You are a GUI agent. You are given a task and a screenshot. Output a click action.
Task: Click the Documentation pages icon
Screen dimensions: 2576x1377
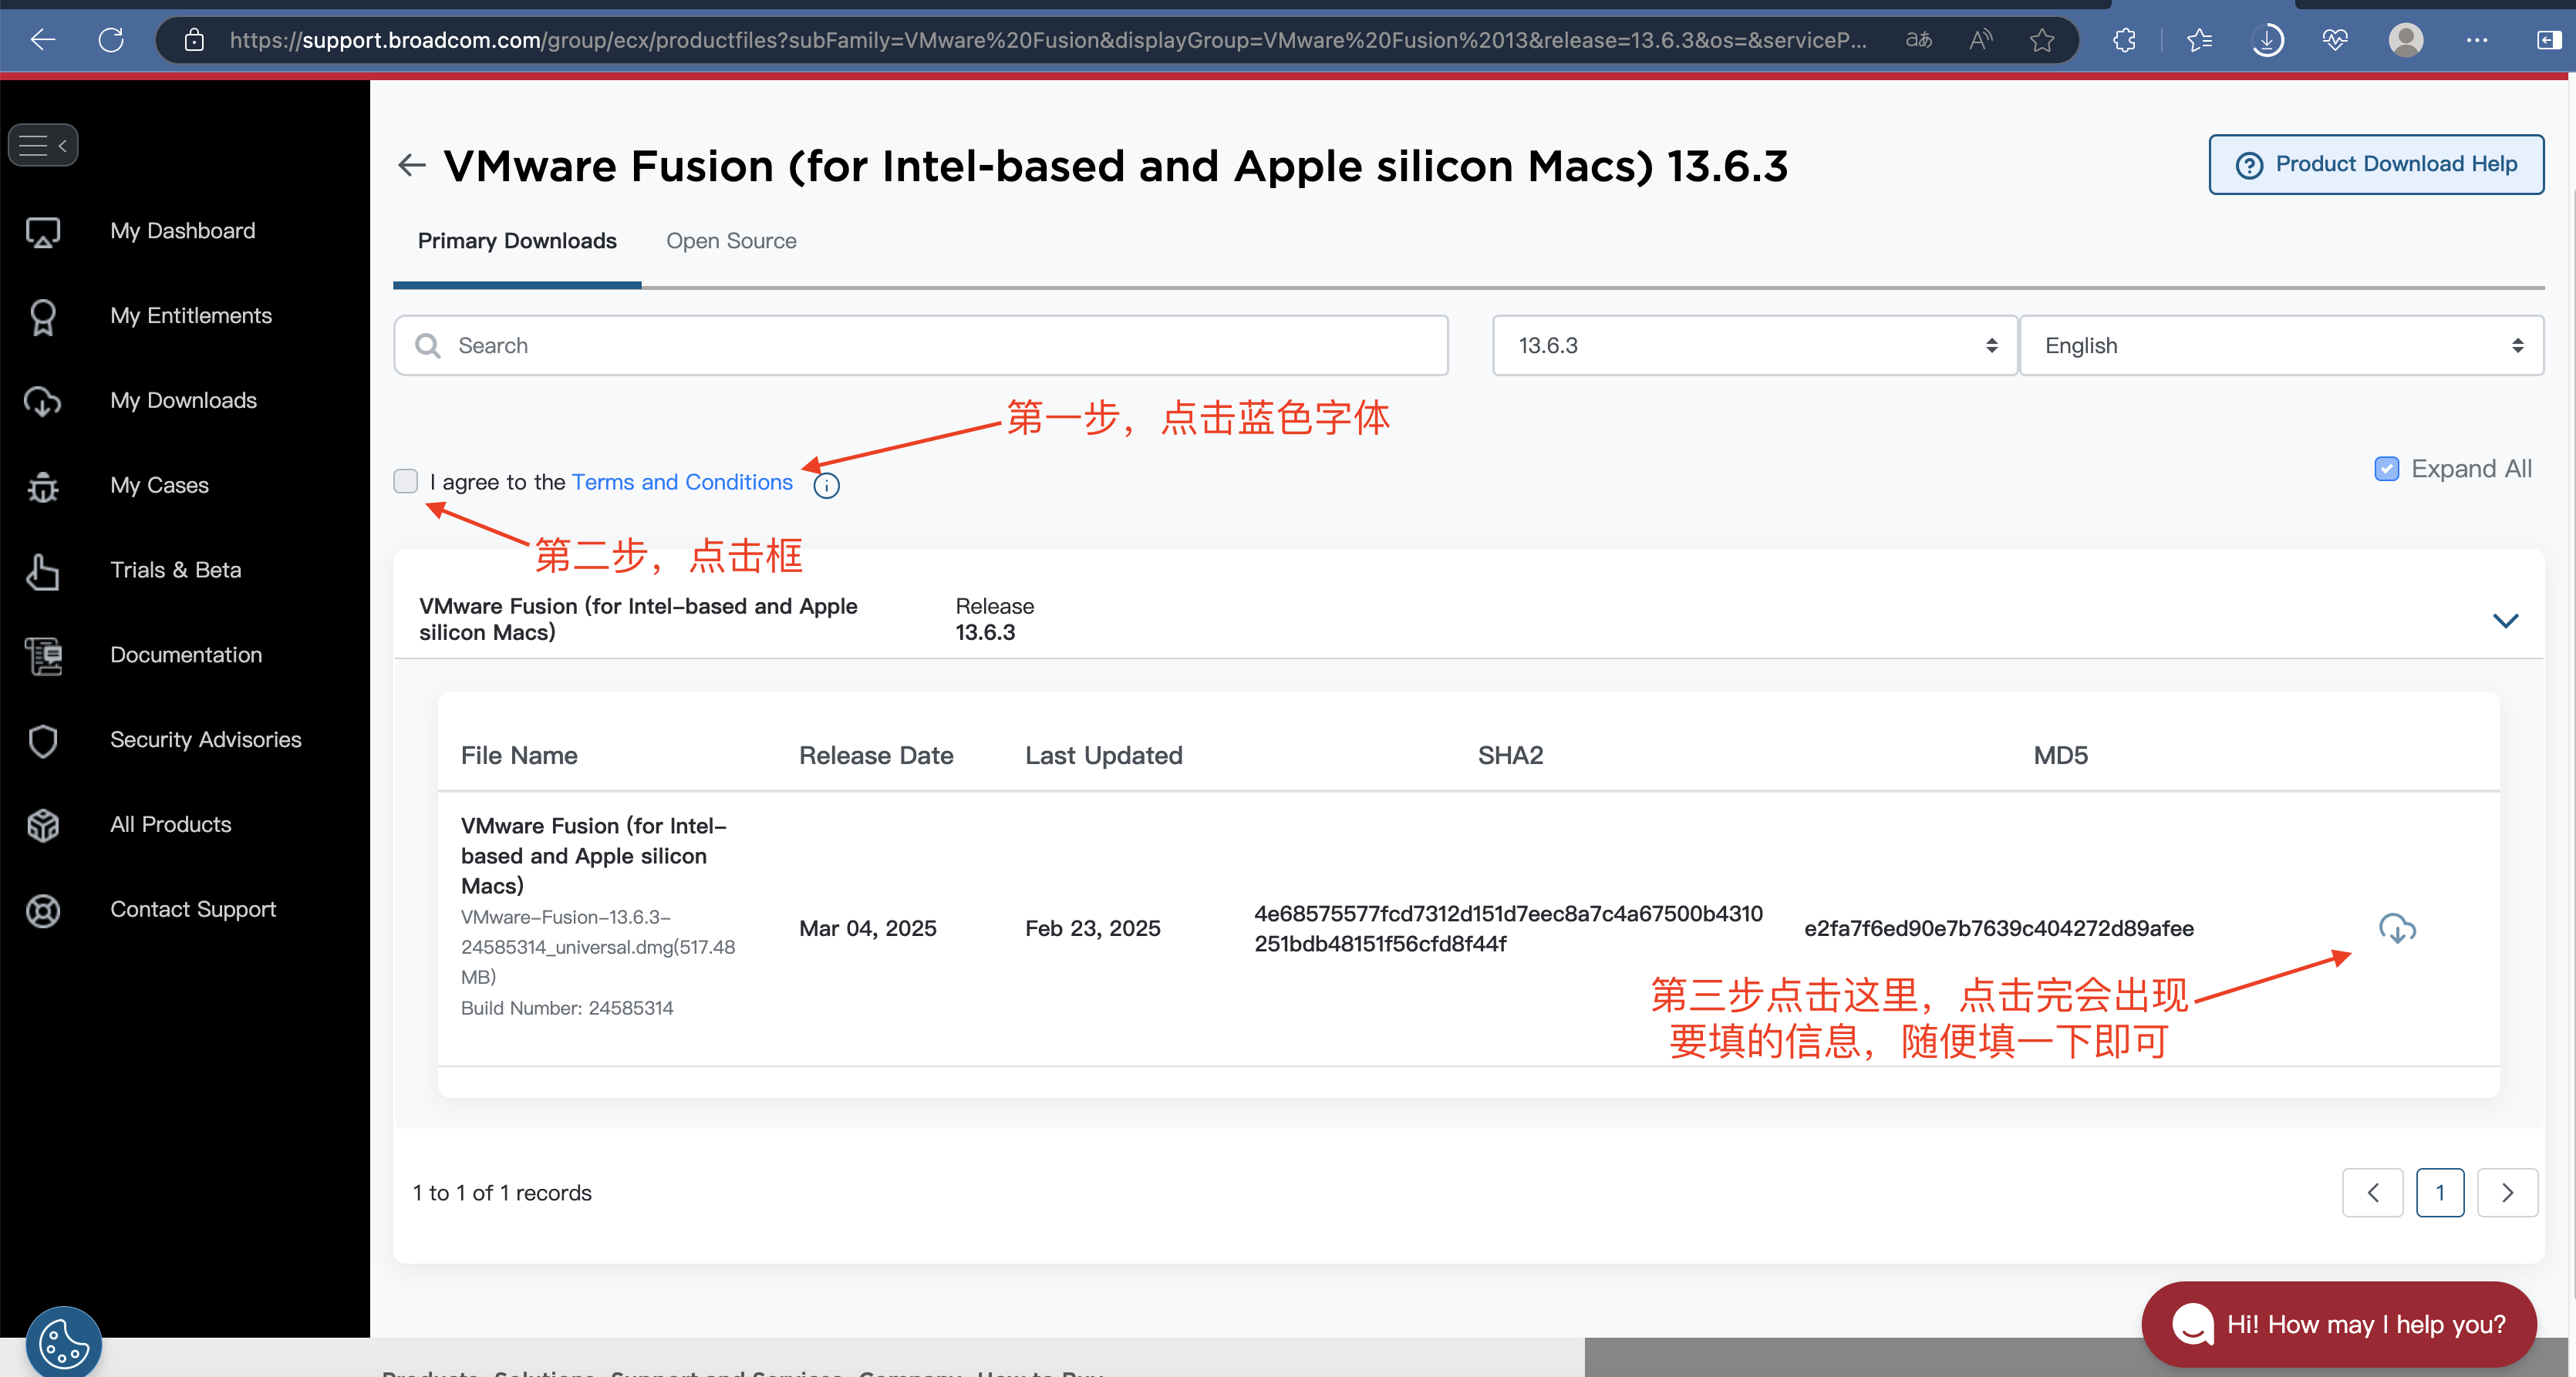(43, 656)
